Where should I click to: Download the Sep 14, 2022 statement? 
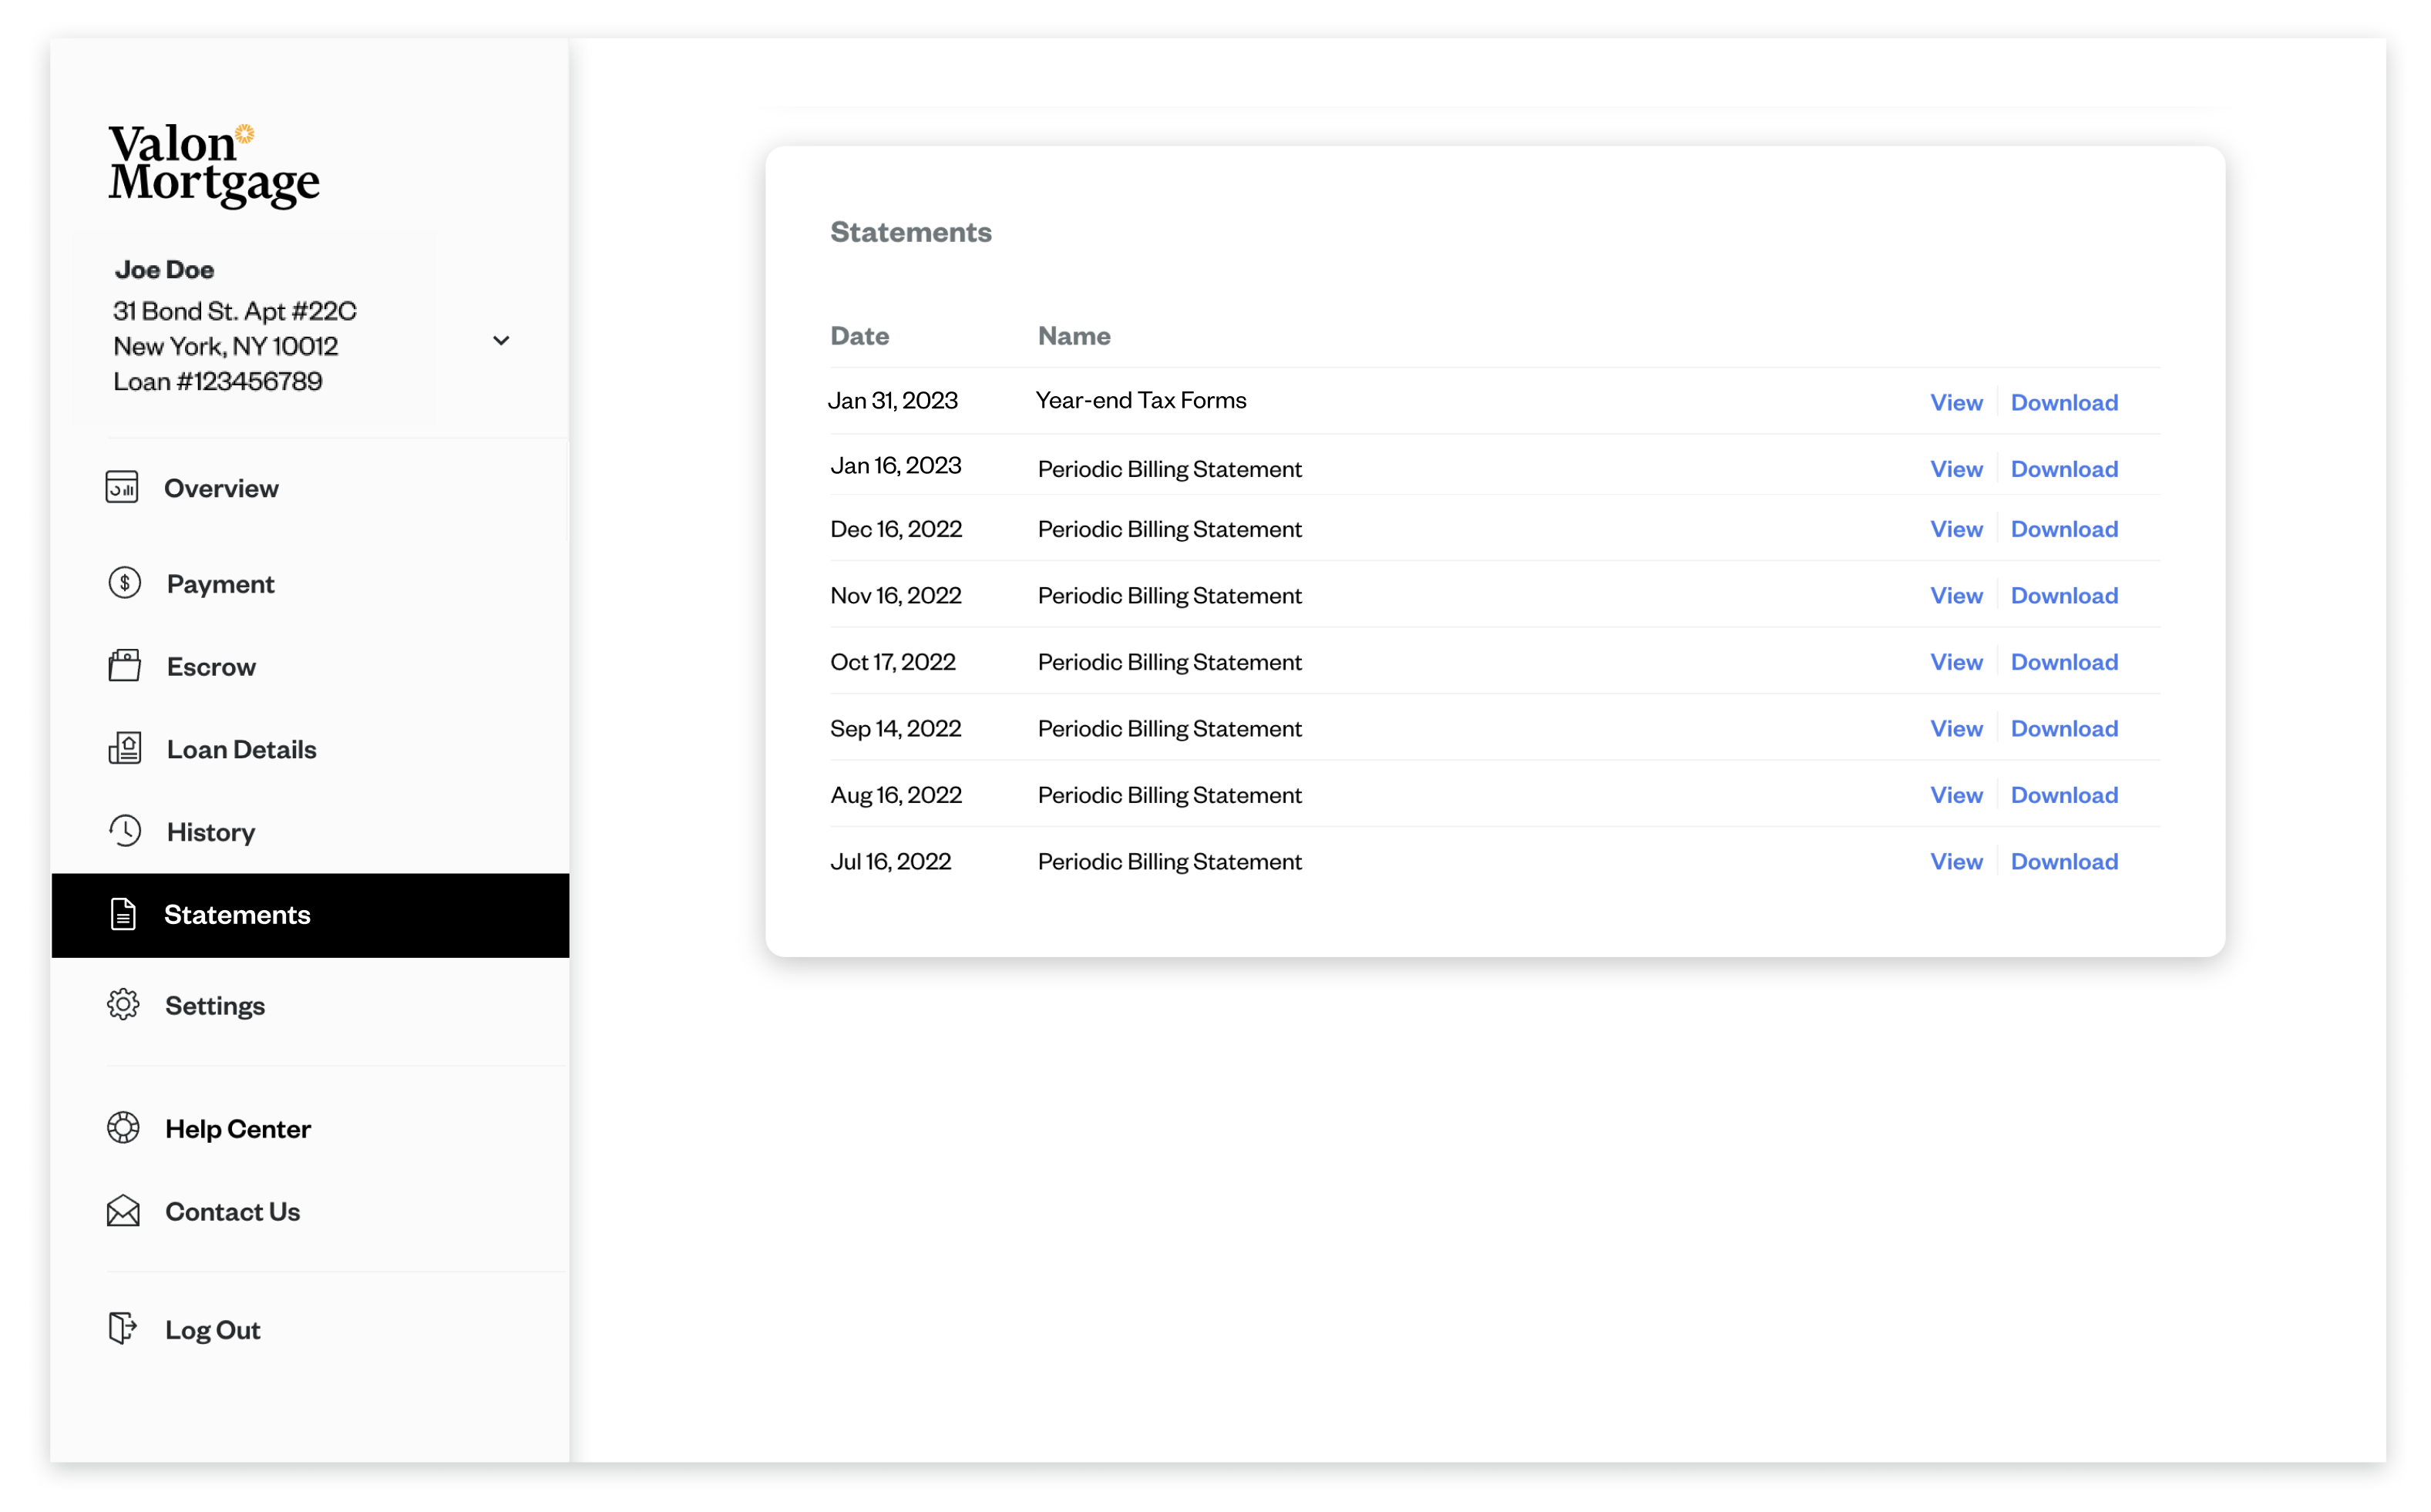(2063, 728)
